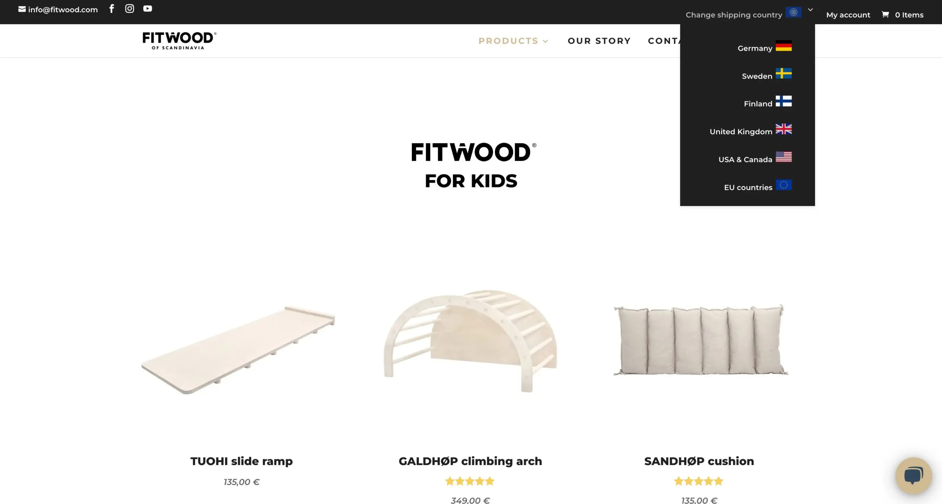
Task: Click the Swedish flag icon
Action: (x=783, y=74)
